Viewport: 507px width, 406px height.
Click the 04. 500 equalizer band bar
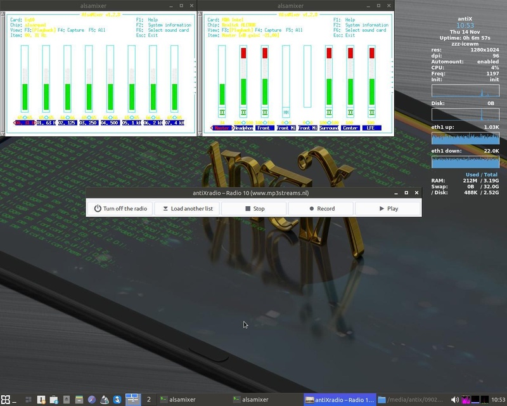pos(110,79)
